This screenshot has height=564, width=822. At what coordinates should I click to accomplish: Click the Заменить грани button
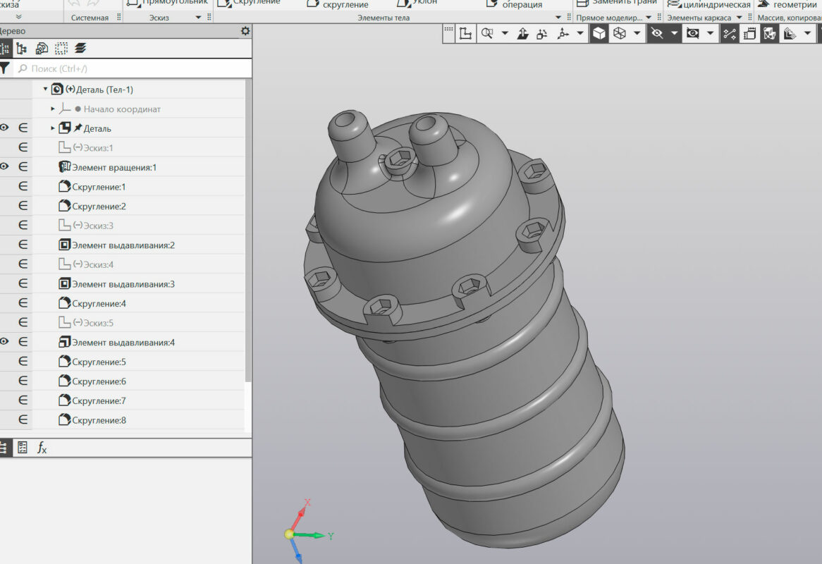(x=617, y=2)
